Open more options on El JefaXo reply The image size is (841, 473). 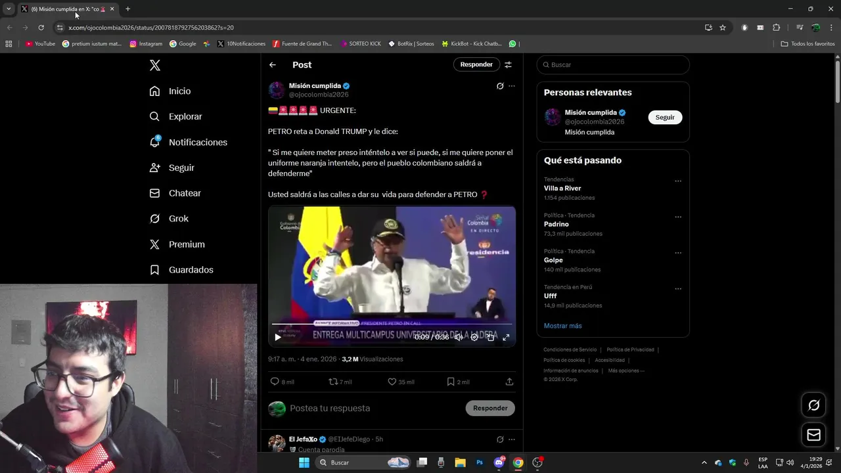(512, 439)
